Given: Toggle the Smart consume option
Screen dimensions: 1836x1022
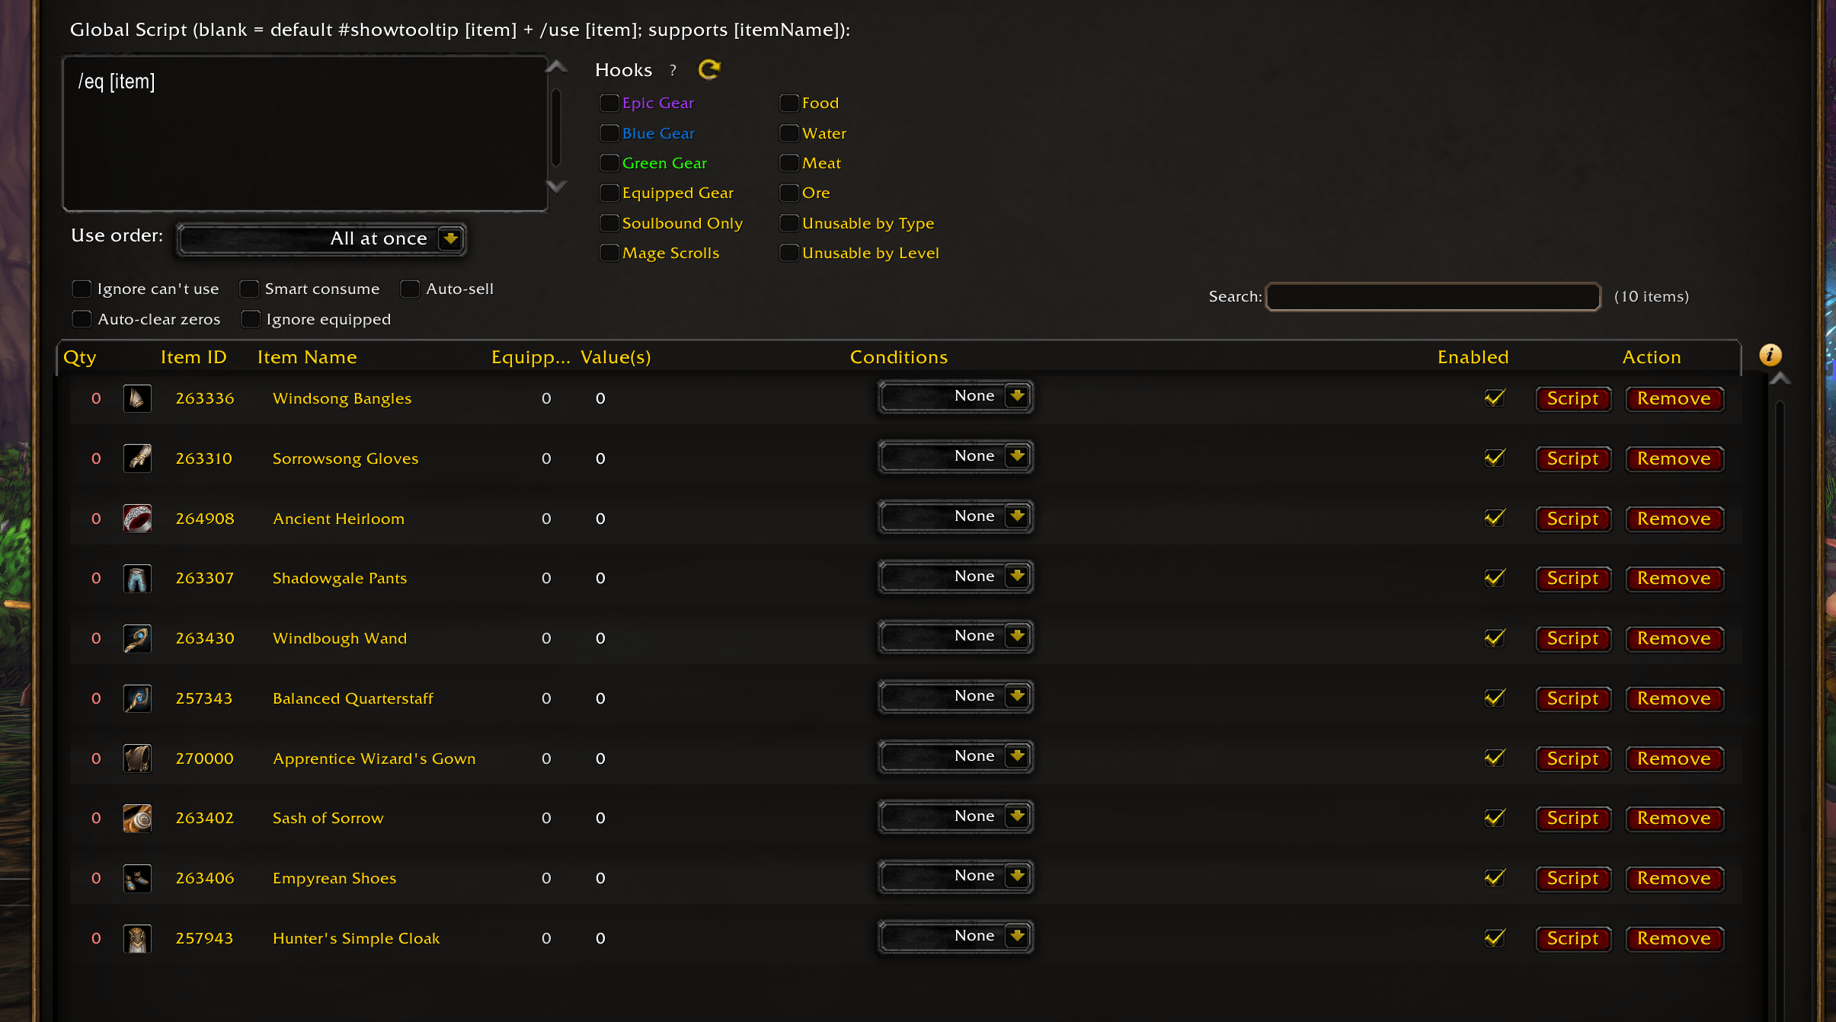Looking at the screenshot, I should click(x=249, y=289).
